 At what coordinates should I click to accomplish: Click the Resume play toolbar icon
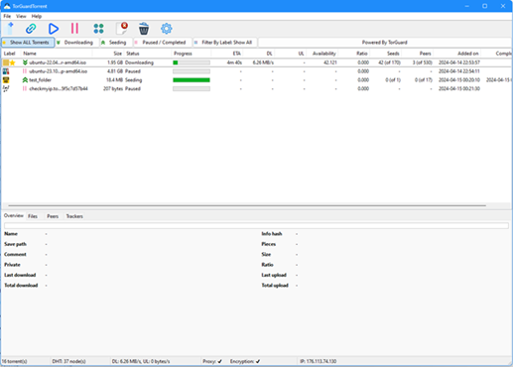click(53, 29)
